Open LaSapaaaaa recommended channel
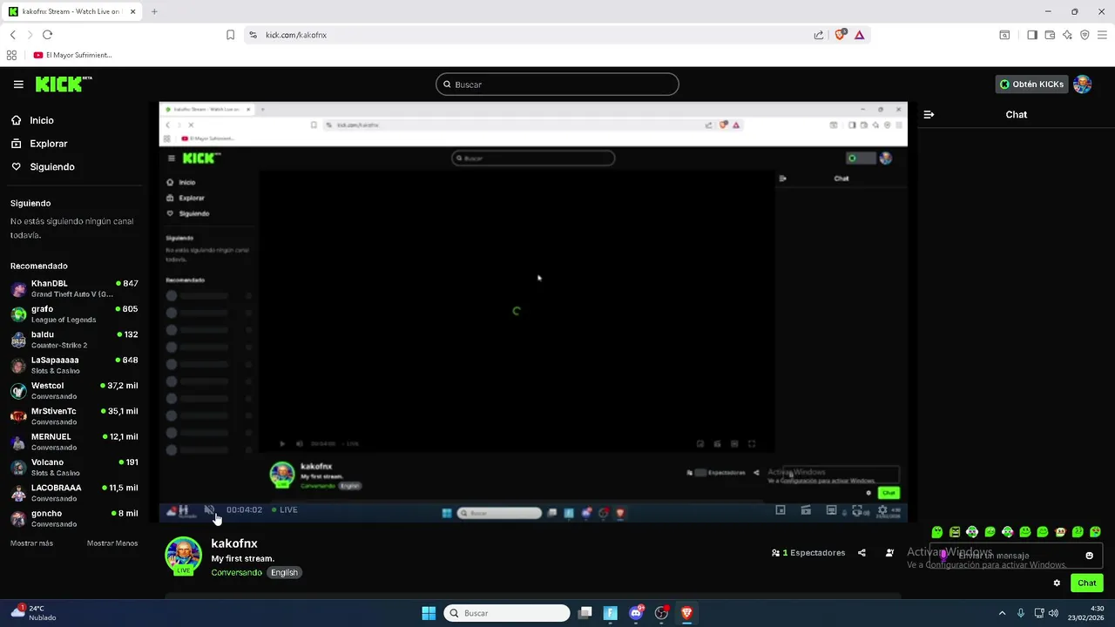Screen dimensions: 1115x627 click(74, 365)
